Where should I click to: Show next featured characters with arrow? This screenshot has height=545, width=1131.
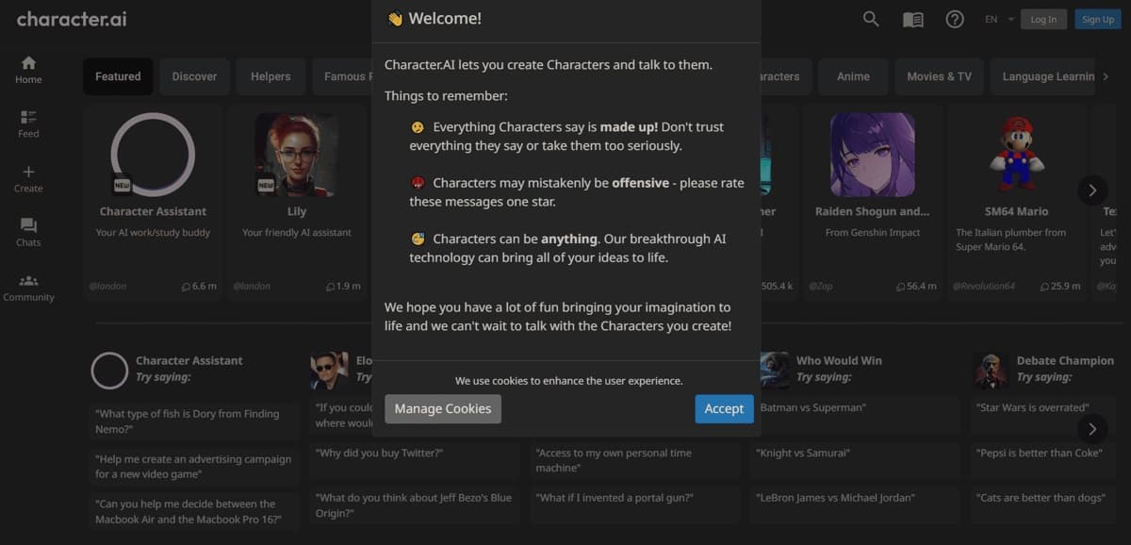[1092, 190]
